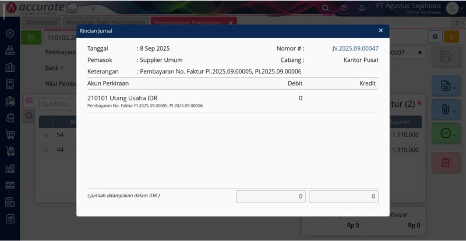Close the Rincian Jurnal dialog
This screenshot has height=241, width=466.
380,30
